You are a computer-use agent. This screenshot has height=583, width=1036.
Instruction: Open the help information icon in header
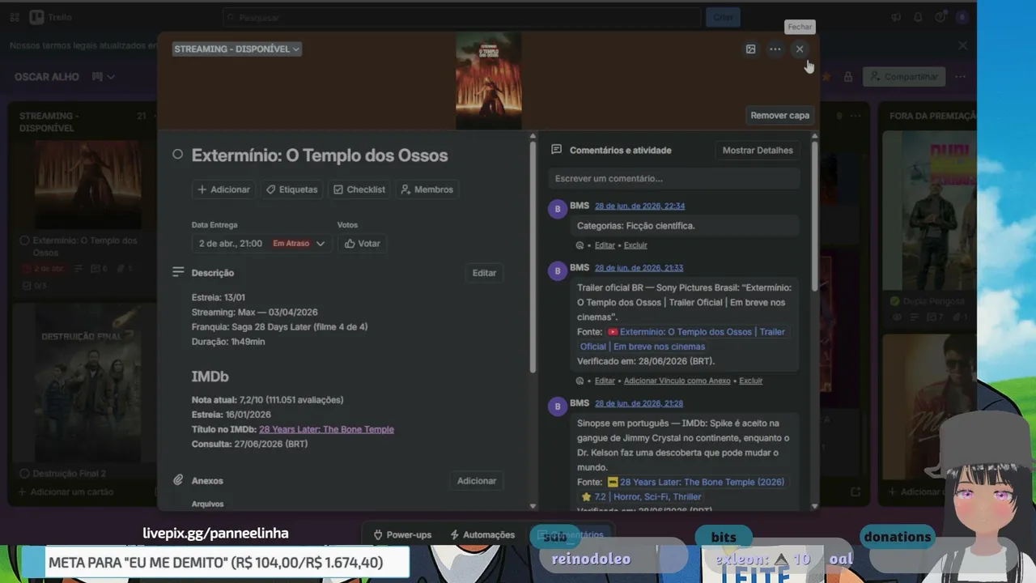940,17
